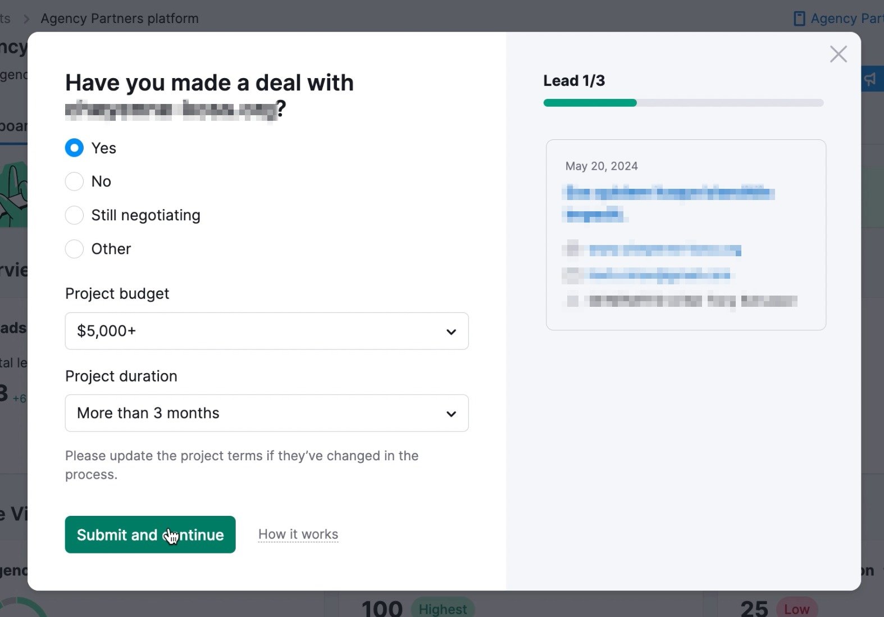Open the megaphone announcement icon on the right edge
The image size is (884, 617).
(871, 79)
